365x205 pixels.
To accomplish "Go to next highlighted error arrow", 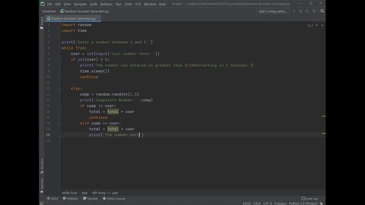I will click(322, 25).
